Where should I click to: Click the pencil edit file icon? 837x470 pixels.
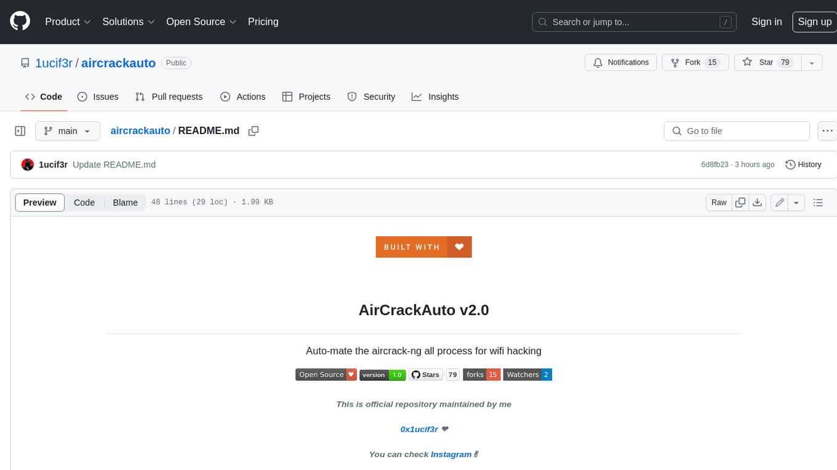780,202
